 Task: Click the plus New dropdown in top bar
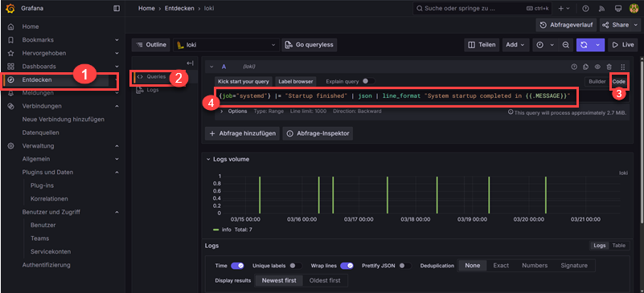click(x=564, y=8)
